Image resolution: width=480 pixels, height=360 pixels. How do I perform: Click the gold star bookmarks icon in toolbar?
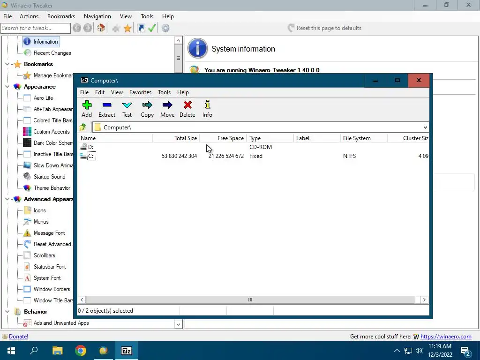click(x=127, y=29)
